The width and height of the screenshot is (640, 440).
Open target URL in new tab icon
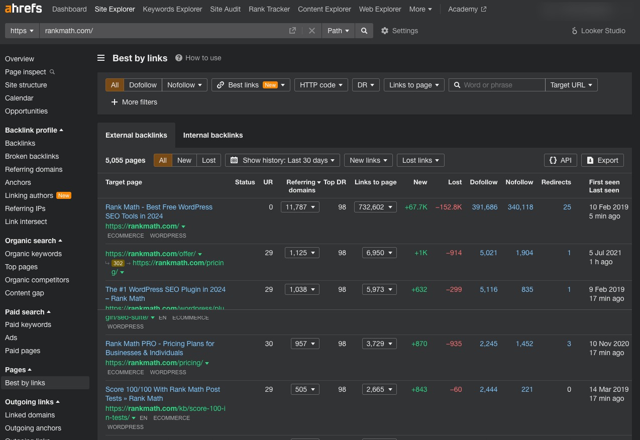tap(292, 31)
